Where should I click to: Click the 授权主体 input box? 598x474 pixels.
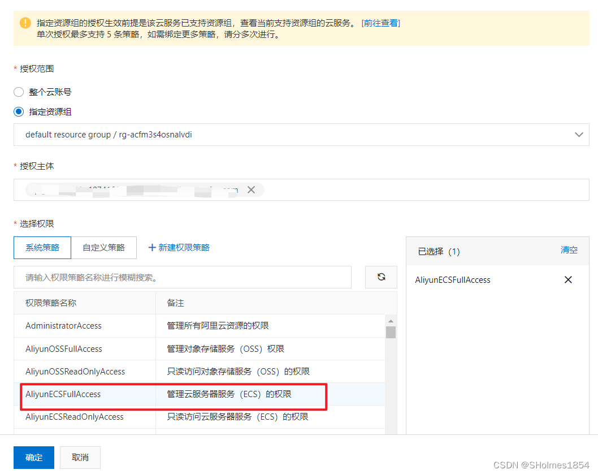coord(301,189)
